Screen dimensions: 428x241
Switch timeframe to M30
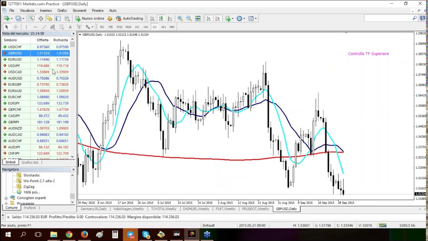click(128, 27)
